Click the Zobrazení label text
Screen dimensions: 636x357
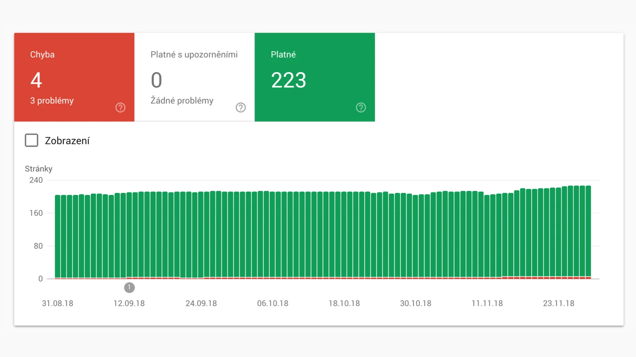click(x=67, y=141)
